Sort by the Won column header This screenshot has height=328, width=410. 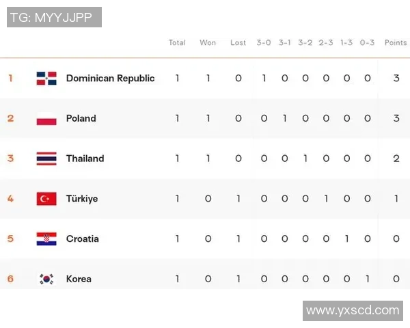[208, 42]
